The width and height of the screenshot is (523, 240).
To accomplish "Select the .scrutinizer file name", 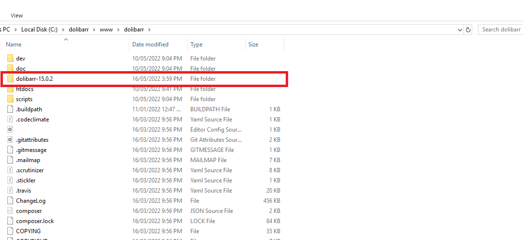I will (x=30, y=170).
